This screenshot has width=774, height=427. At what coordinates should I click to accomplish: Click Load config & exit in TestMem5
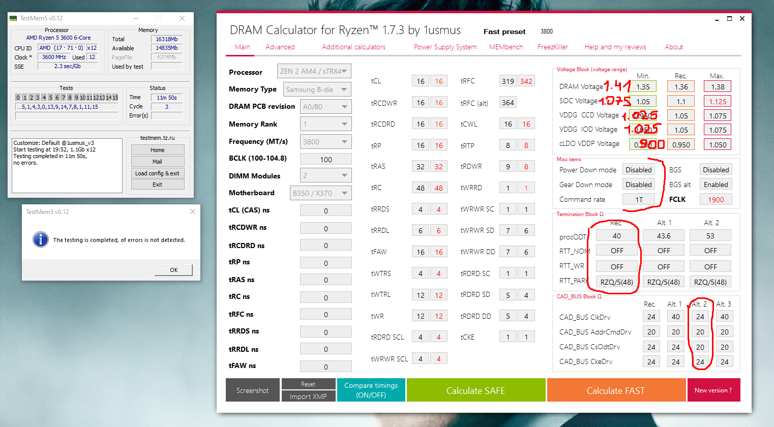coord(158,173)
